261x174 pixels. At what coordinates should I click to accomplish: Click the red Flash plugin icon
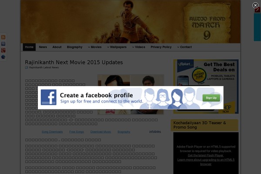pos(258,10)
